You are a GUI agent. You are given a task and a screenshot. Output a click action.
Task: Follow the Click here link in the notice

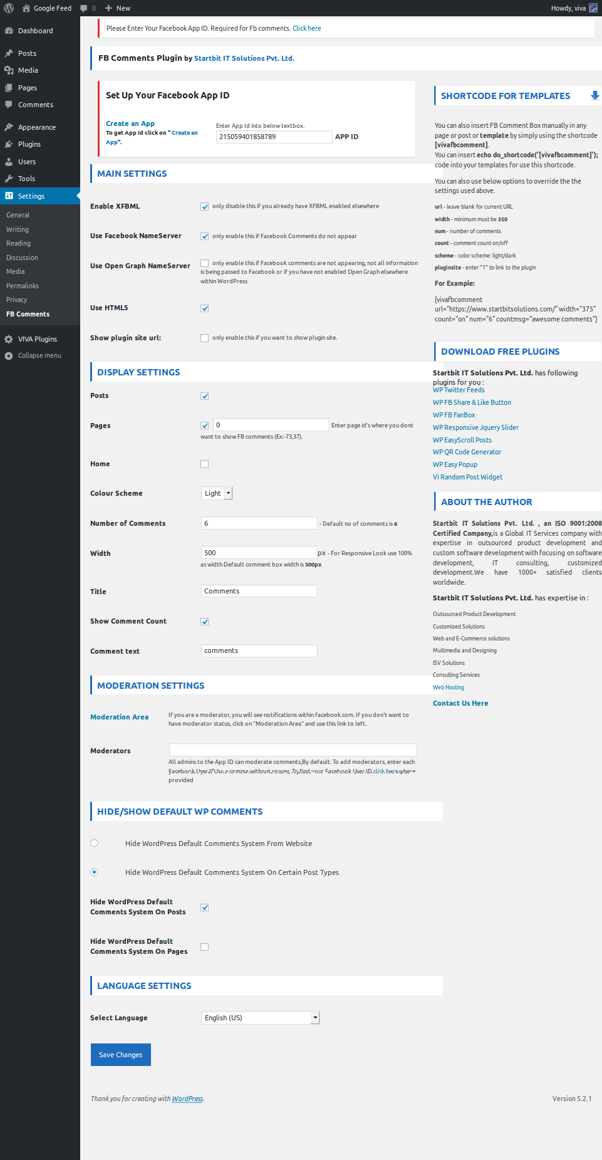tap(307, 28)
